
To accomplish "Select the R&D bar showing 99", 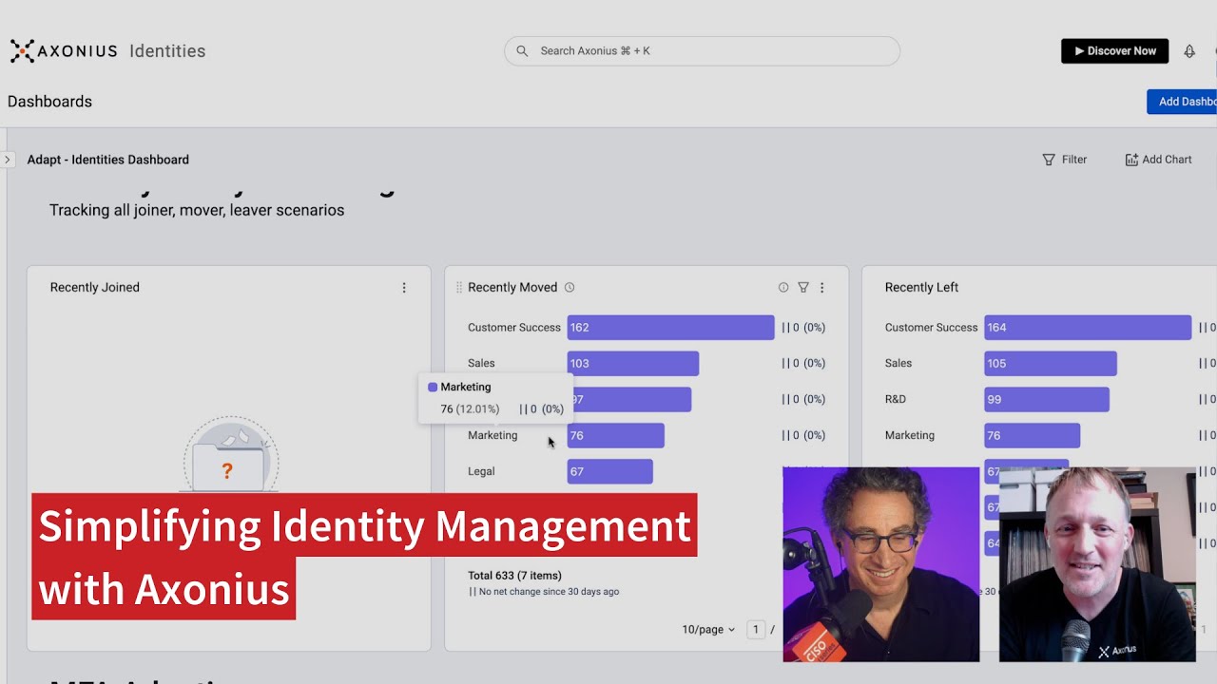I will click(x=1047, y=400).
